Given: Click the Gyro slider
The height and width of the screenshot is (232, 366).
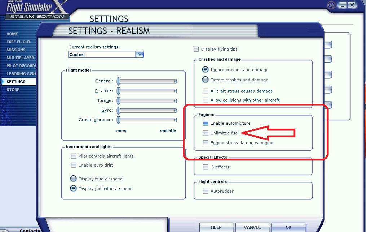Looking at the screenshot, I should [147, 110].
